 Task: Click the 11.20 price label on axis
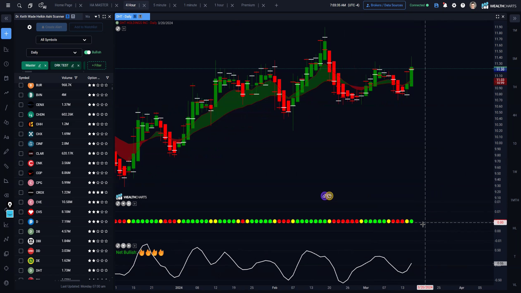(x=500, y=70)
